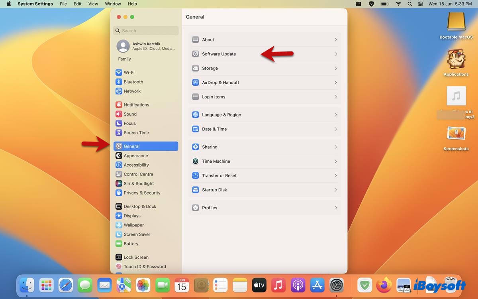Open the Music app in the Dock

(x=278, y=285)
